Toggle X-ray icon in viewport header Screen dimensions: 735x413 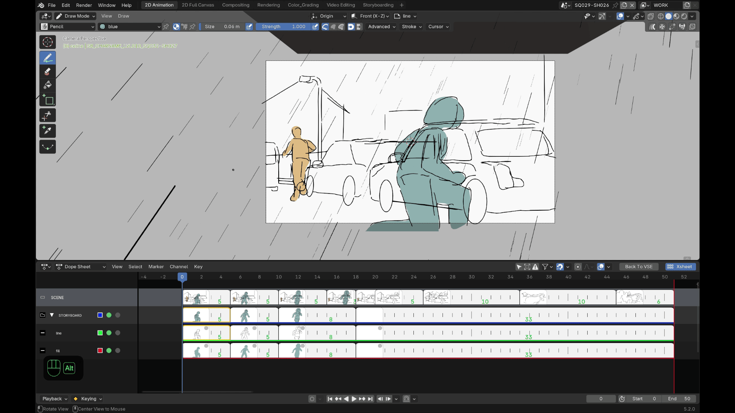pyautogui.click(x=651, y=16)
